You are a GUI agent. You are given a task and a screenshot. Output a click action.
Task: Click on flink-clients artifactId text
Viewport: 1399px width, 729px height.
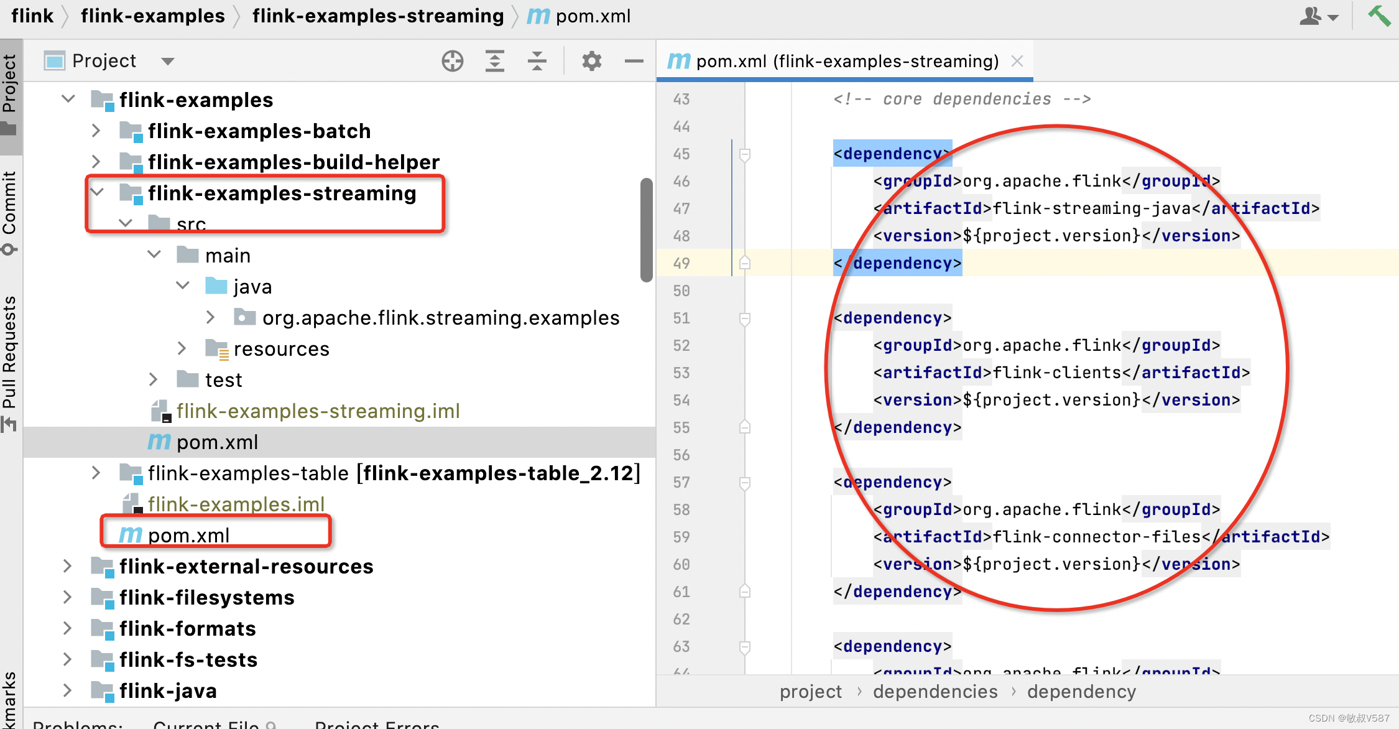point(1056,373)
